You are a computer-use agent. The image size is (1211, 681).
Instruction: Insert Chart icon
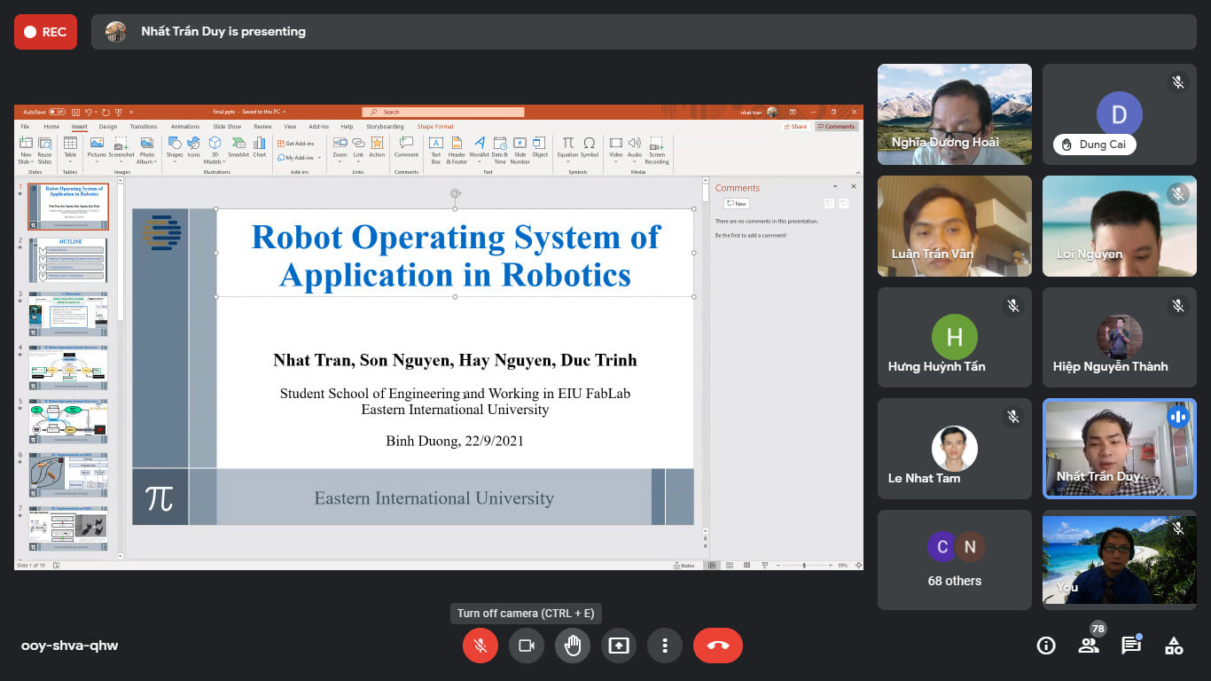[259, 143]
